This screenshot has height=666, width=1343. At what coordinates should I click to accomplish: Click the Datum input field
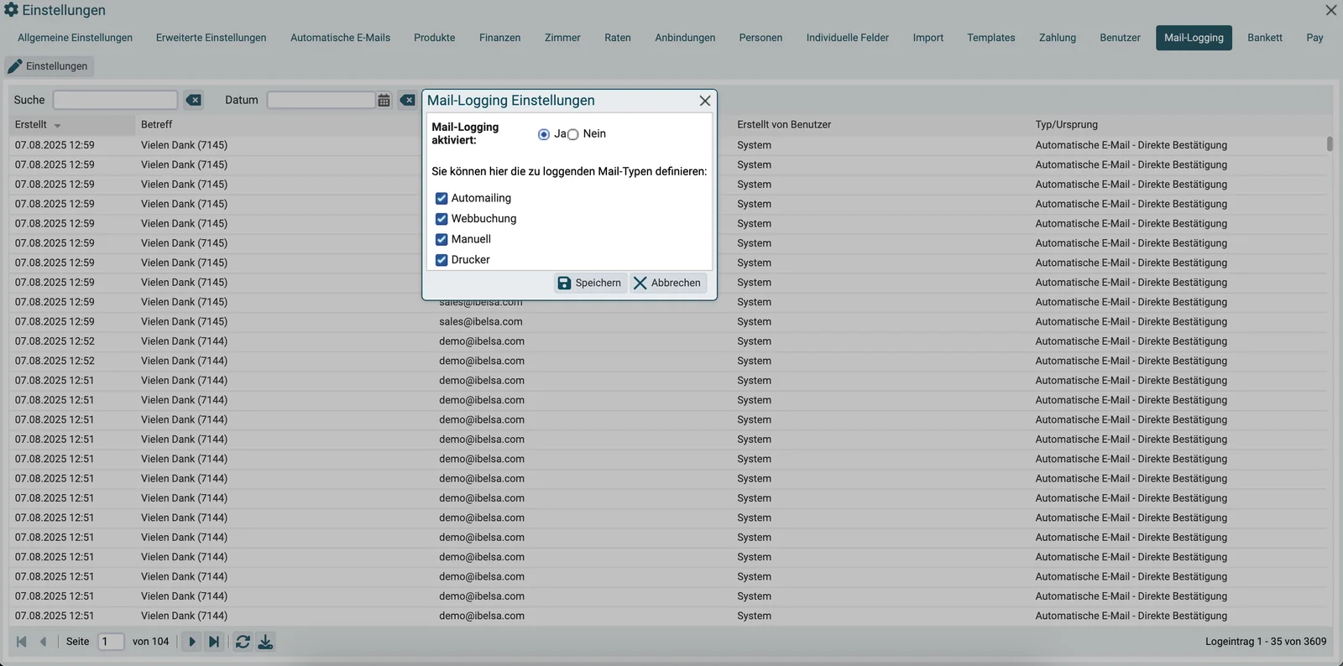coord(321,100)
